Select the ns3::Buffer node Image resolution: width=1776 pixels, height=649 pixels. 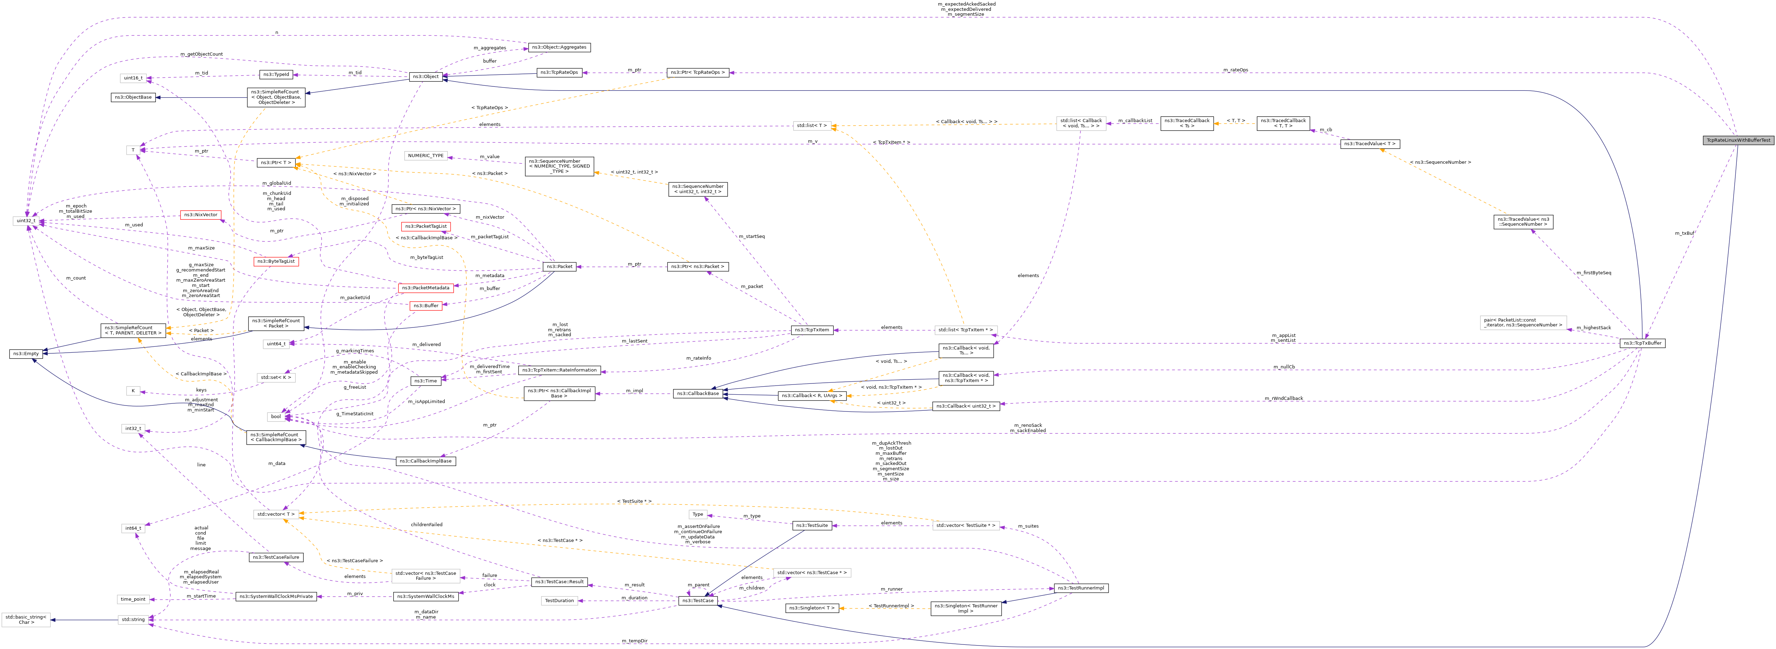(425, 305)
